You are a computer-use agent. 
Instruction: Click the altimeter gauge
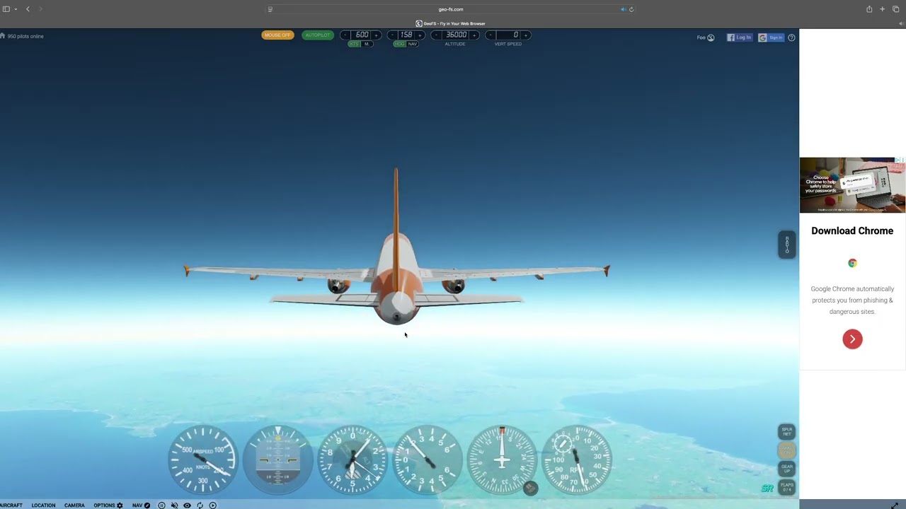(x=352, y=460)
